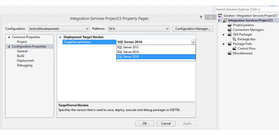
Task: Click the Control Flow folder icon
Action: 234,48
